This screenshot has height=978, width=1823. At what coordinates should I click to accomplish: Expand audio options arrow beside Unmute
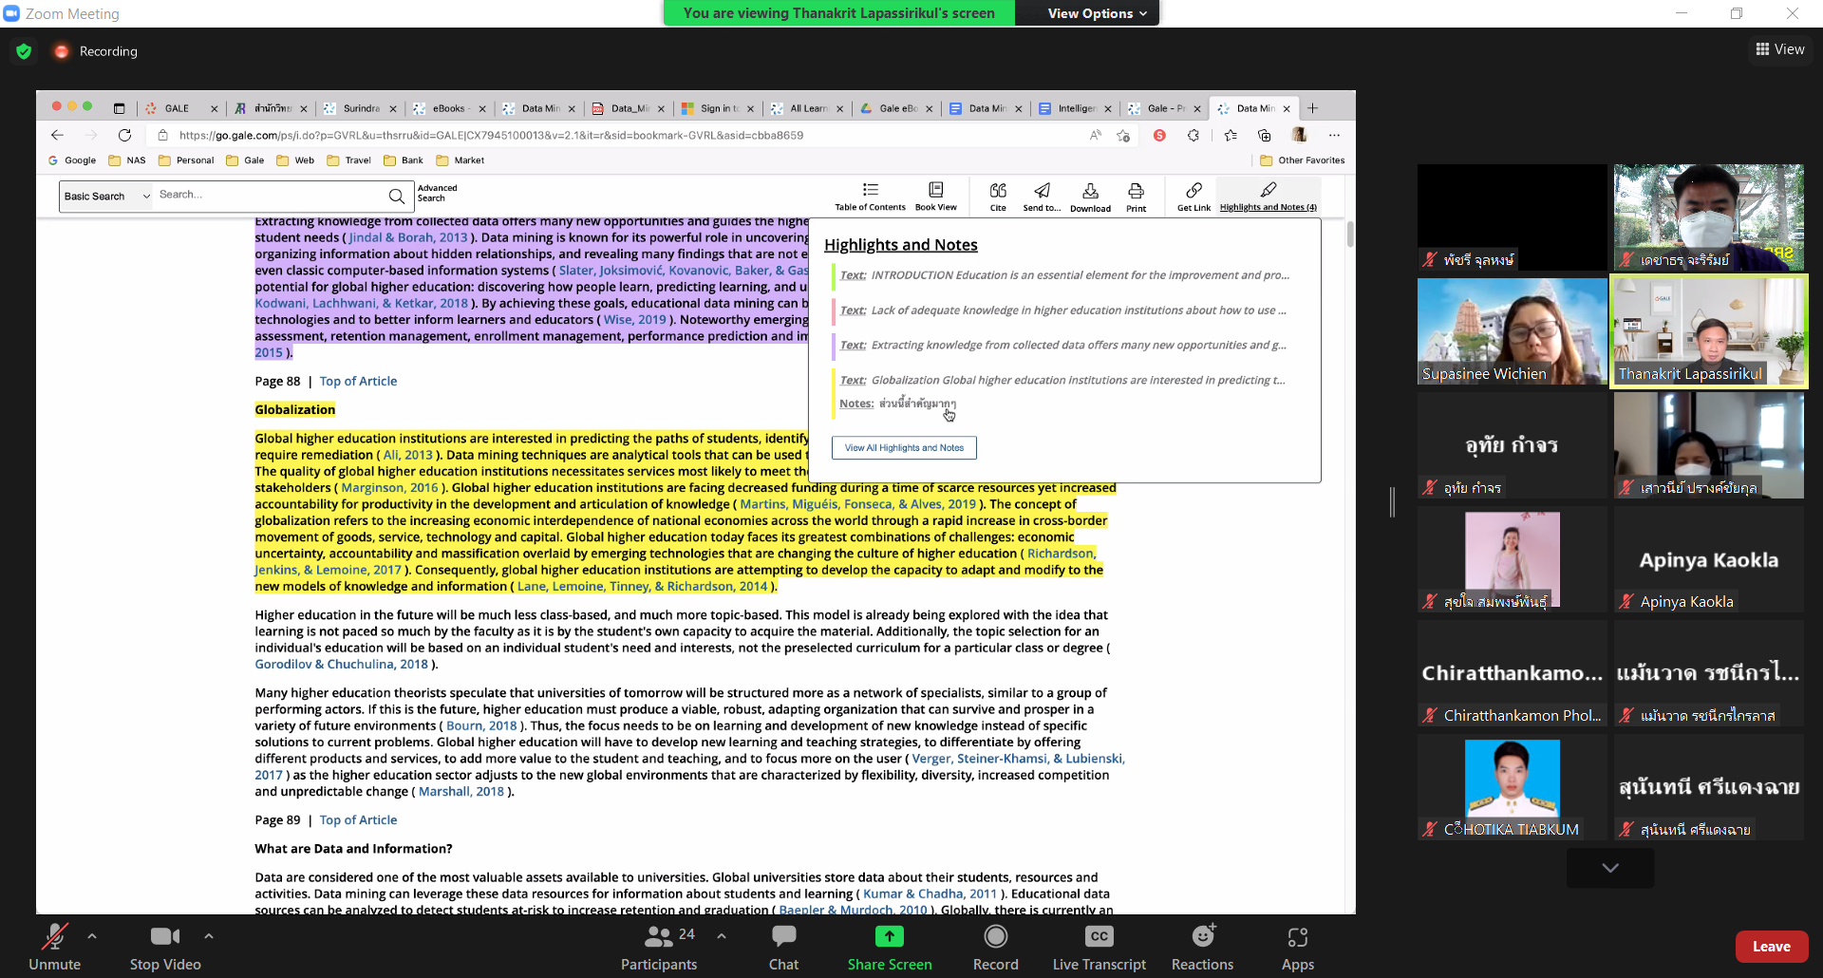92,936
